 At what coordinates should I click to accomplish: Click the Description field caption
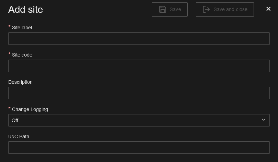coord(20,82)
